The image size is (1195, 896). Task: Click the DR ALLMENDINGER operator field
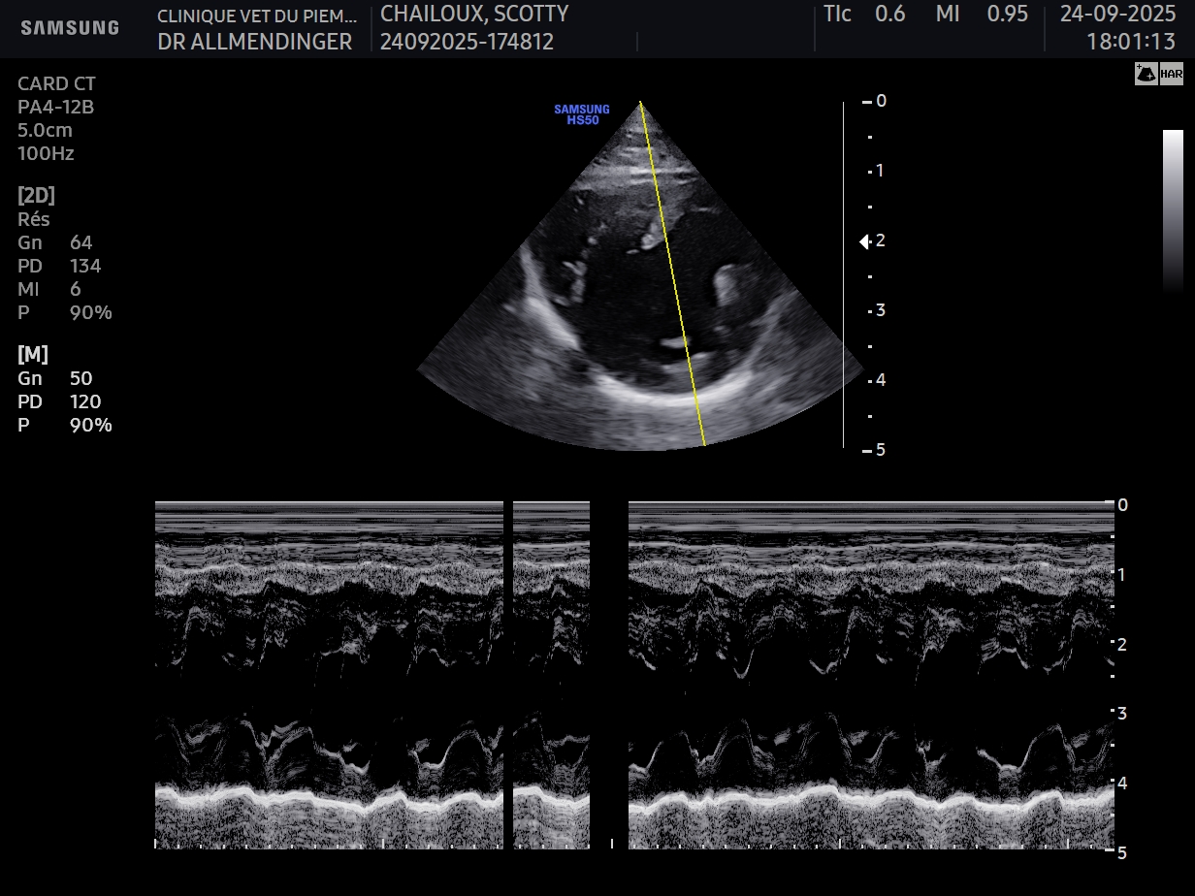(x=255, y=42)
